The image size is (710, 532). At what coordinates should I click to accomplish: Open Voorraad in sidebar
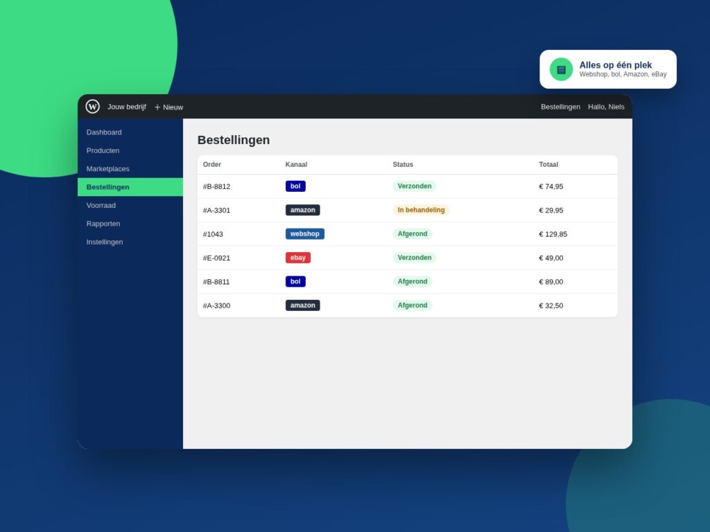[130, 205]
